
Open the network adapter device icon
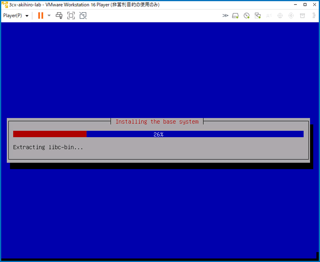click(258, 16)
